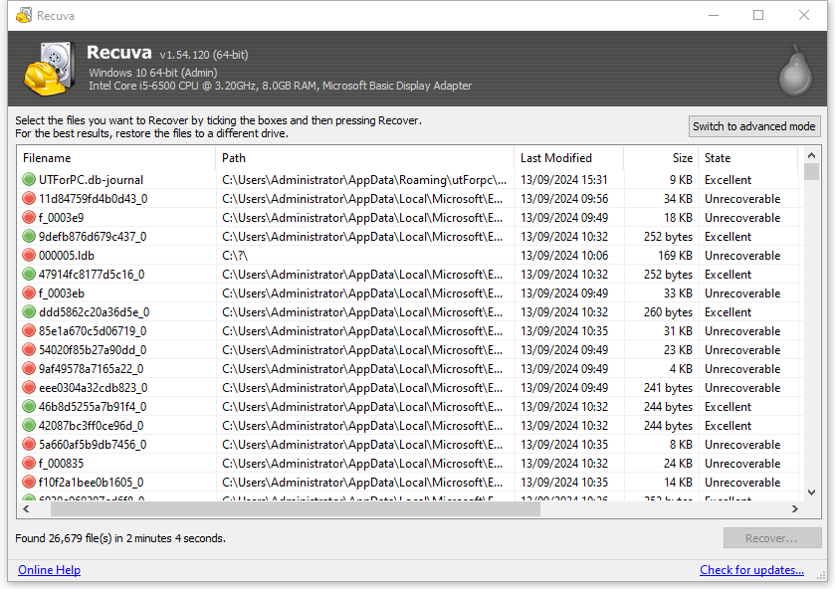Select the UTForPC.db-journal filename
This screenshot has width=835, height=589.
[x=91, y=180]
